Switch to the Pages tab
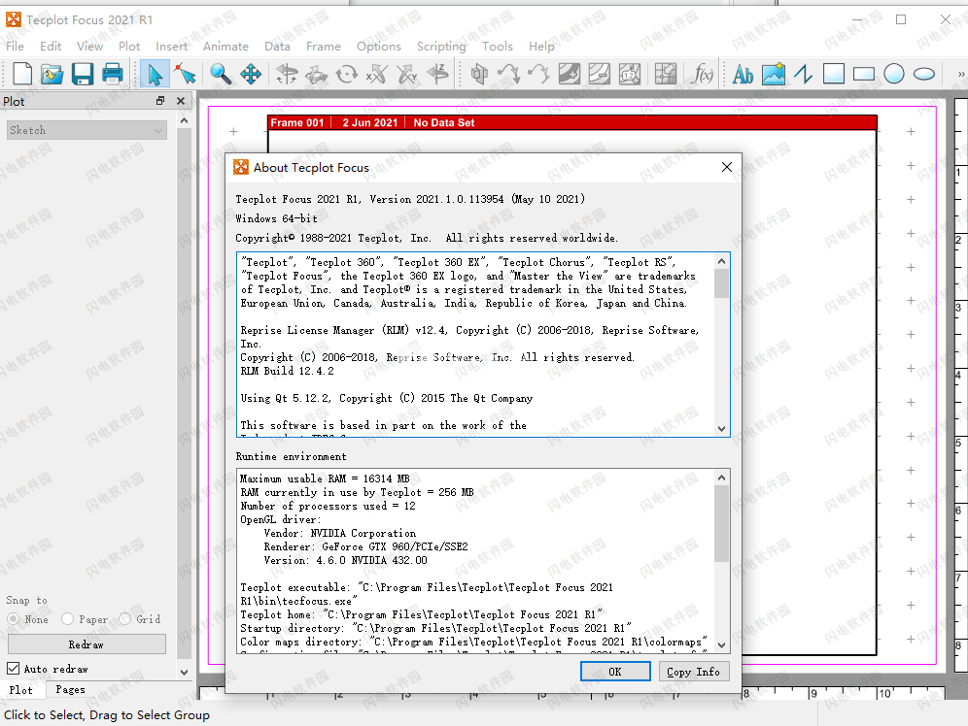Image resolution: width=968 pixels, height=726 pixels. click(x=70, y=690)
